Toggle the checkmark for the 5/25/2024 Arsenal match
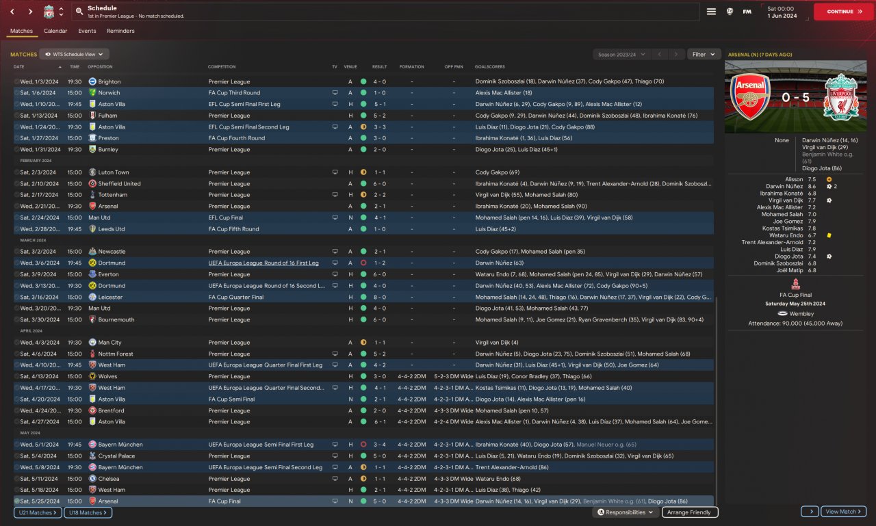This screenshot has height=526, width=876. click(x=16, y=501)
